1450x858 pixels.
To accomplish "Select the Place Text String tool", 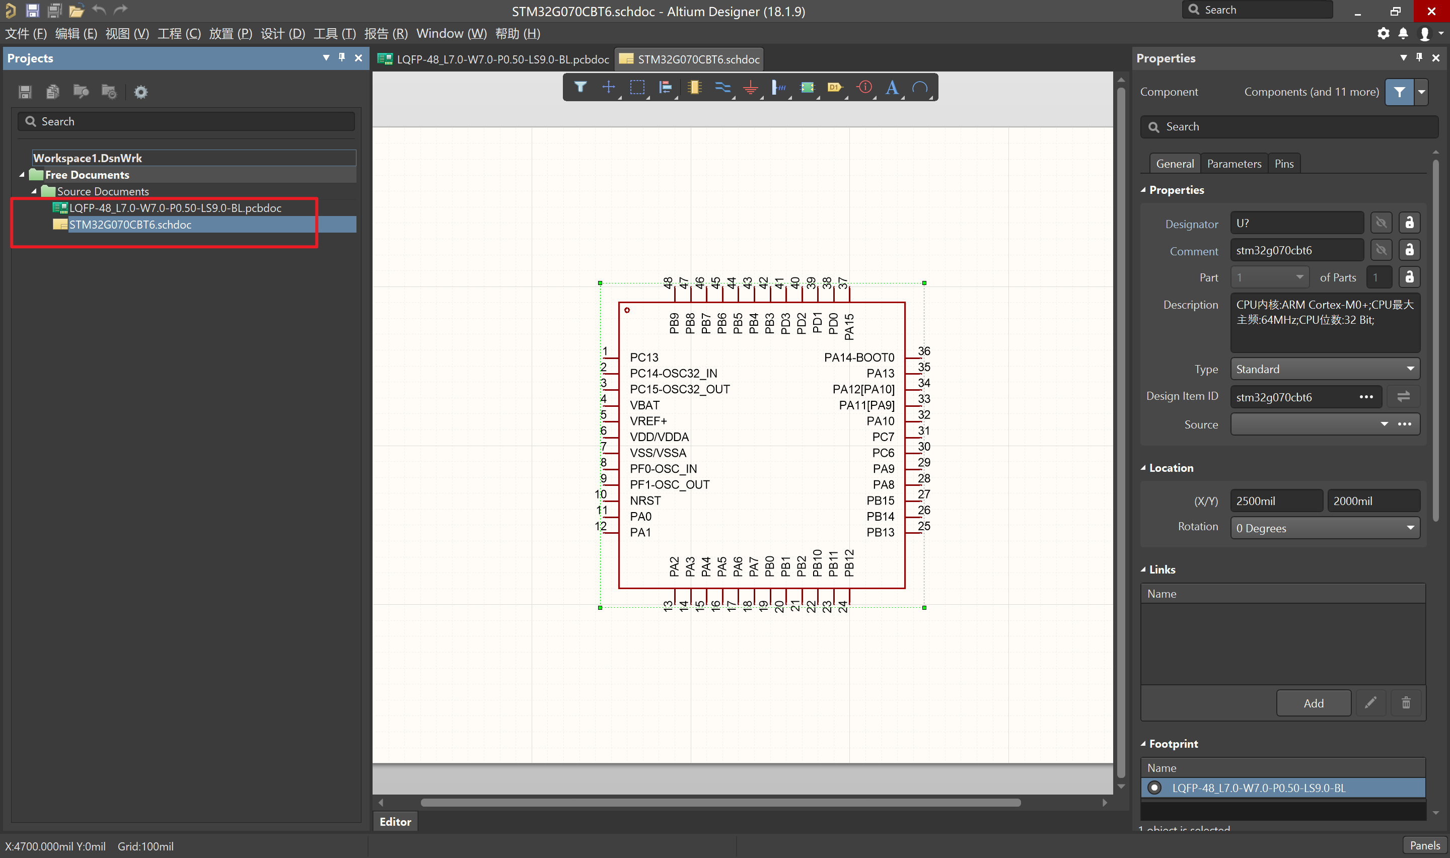I will 892,87.
